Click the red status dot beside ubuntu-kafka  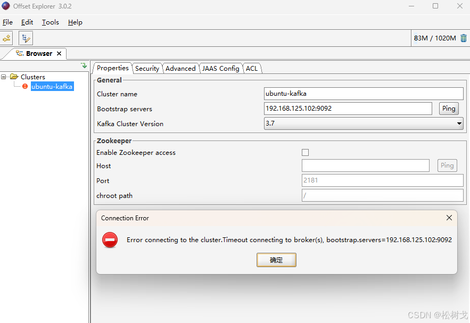25,86
